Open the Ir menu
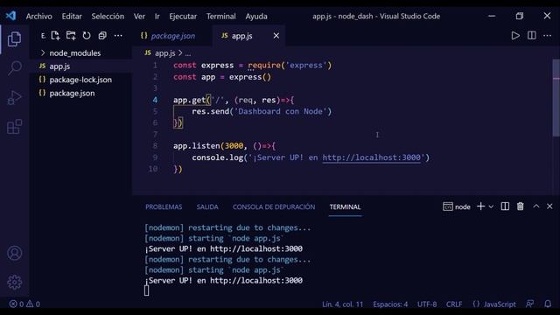The width and height of the screenshot is (560, 315). [157, 17]
